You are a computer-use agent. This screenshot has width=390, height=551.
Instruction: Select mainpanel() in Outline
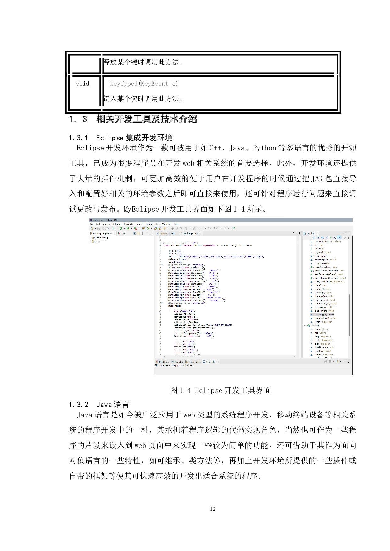tap(321, 256)
